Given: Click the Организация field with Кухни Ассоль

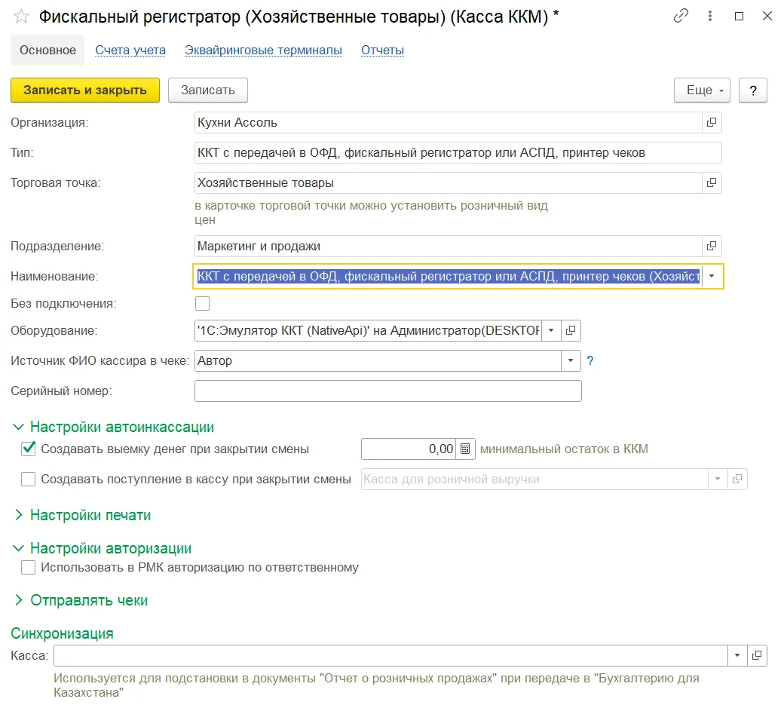Looking at the screenshot, I should pyautogui.click(x=449, y=122).
